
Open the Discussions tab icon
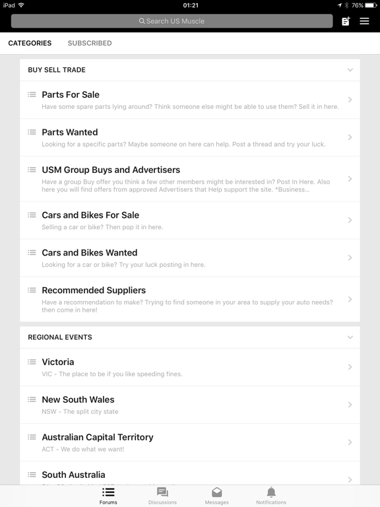click(x=162, y=492)
